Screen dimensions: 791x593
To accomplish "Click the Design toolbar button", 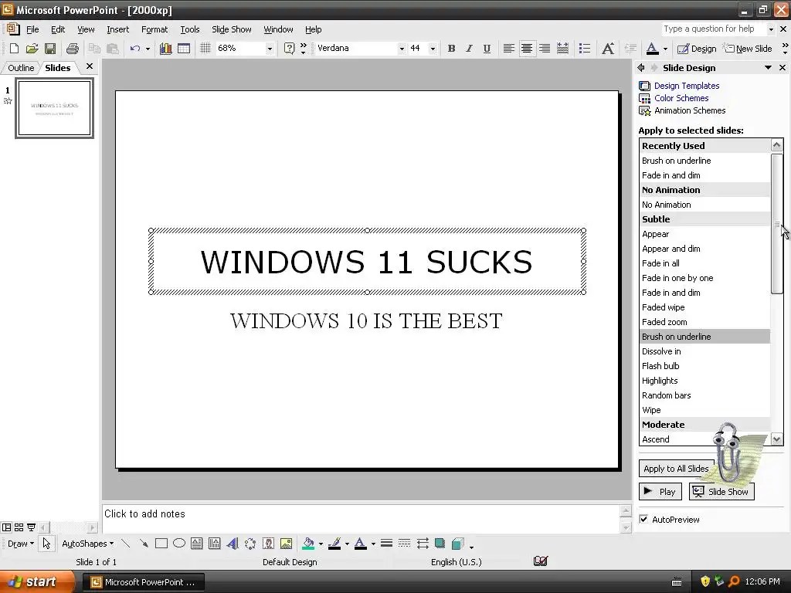I will point(698,49).
